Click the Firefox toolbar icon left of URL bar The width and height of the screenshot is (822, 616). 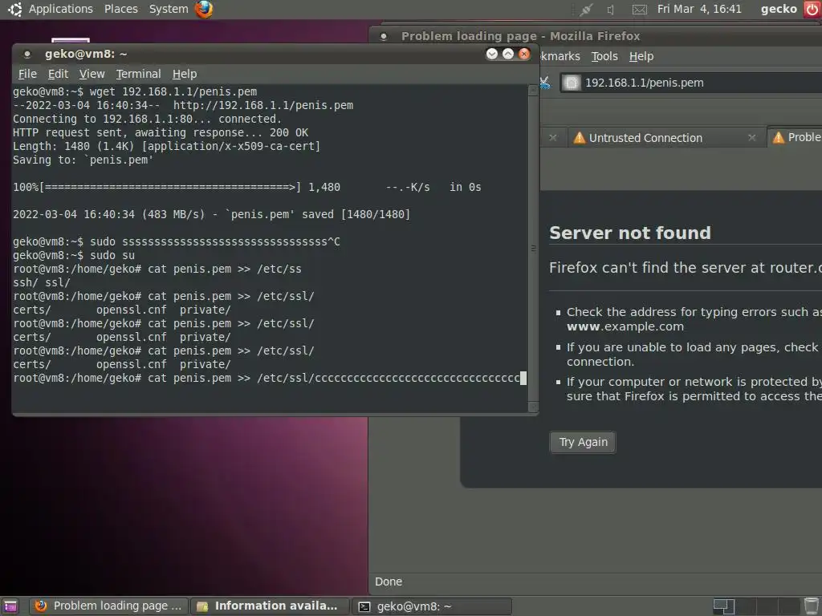click(x=546, y=83)
